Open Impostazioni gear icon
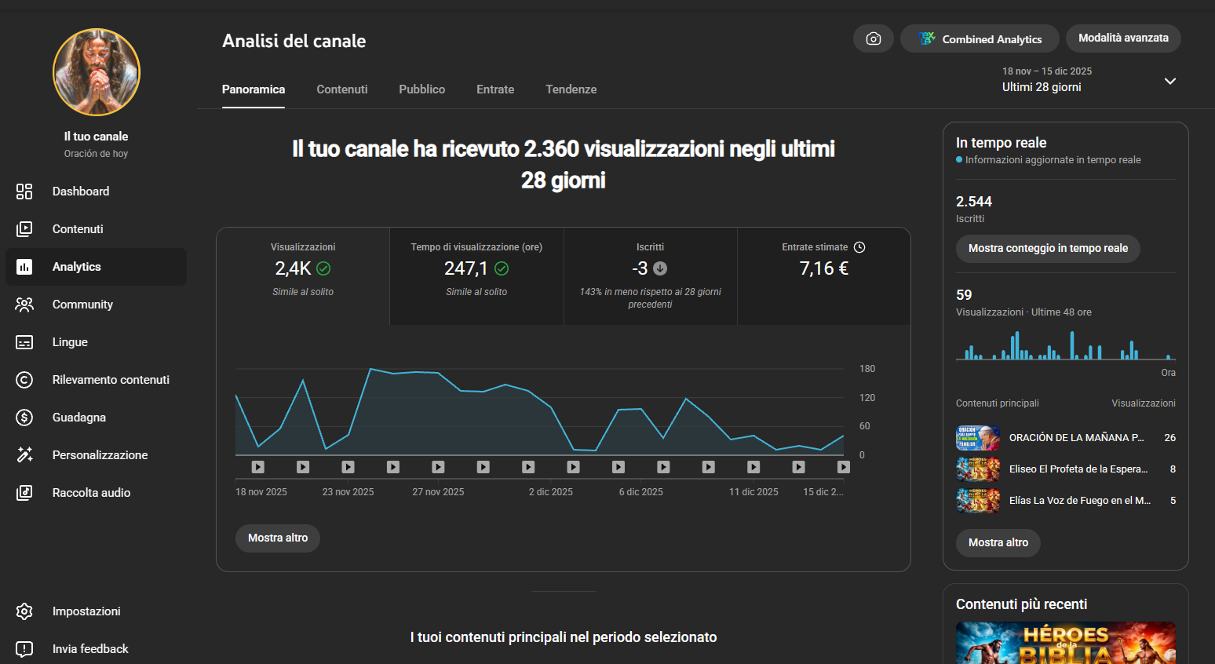 click(24, 611)
